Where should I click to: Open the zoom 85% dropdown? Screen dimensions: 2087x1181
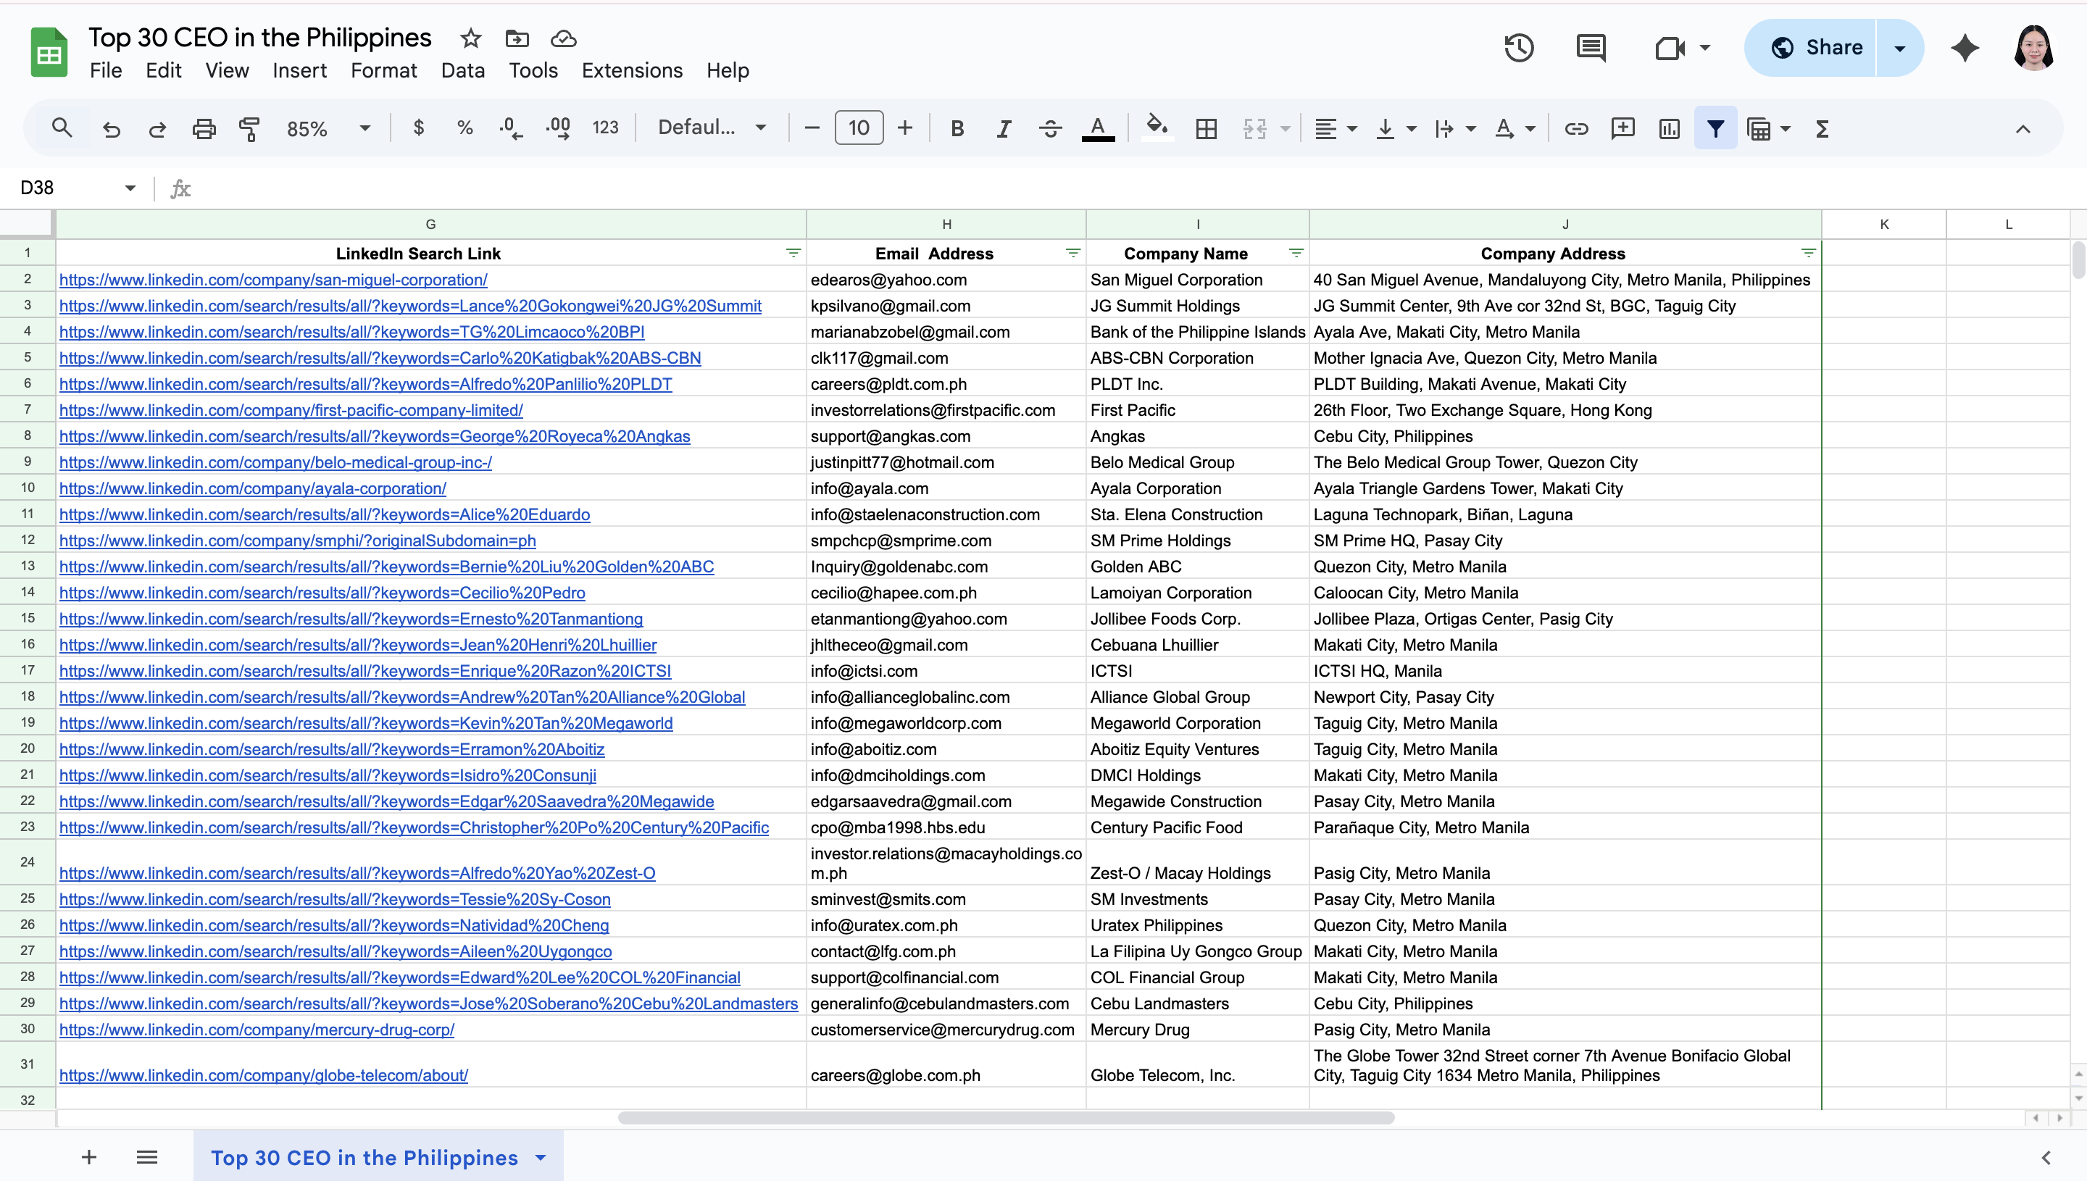click(328, 128)
